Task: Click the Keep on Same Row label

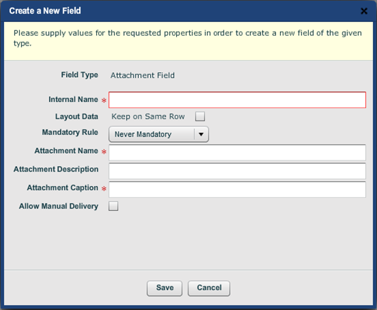Action: click(x=148, y=116)
